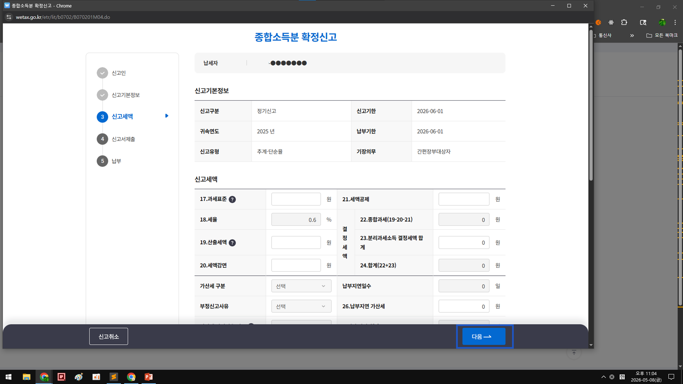The width and height of the screenshot is (683, 384).
Task: Open the 부정신고사유 dropdown
Action: (301, 306)
